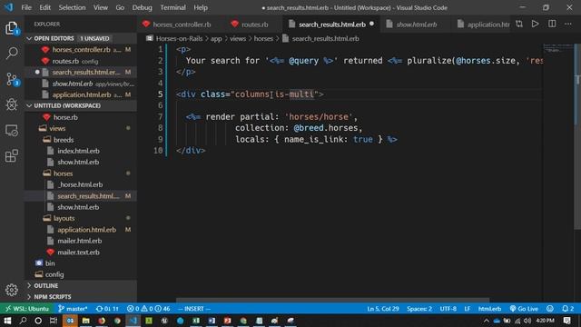
Task: Click the WSL: Ubuntu remote indicator
Action: click(x=26, y=309)
